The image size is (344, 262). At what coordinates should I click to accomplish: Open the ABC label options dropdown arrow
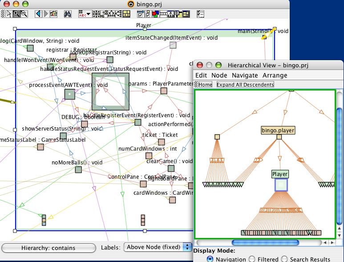(89, 14)
